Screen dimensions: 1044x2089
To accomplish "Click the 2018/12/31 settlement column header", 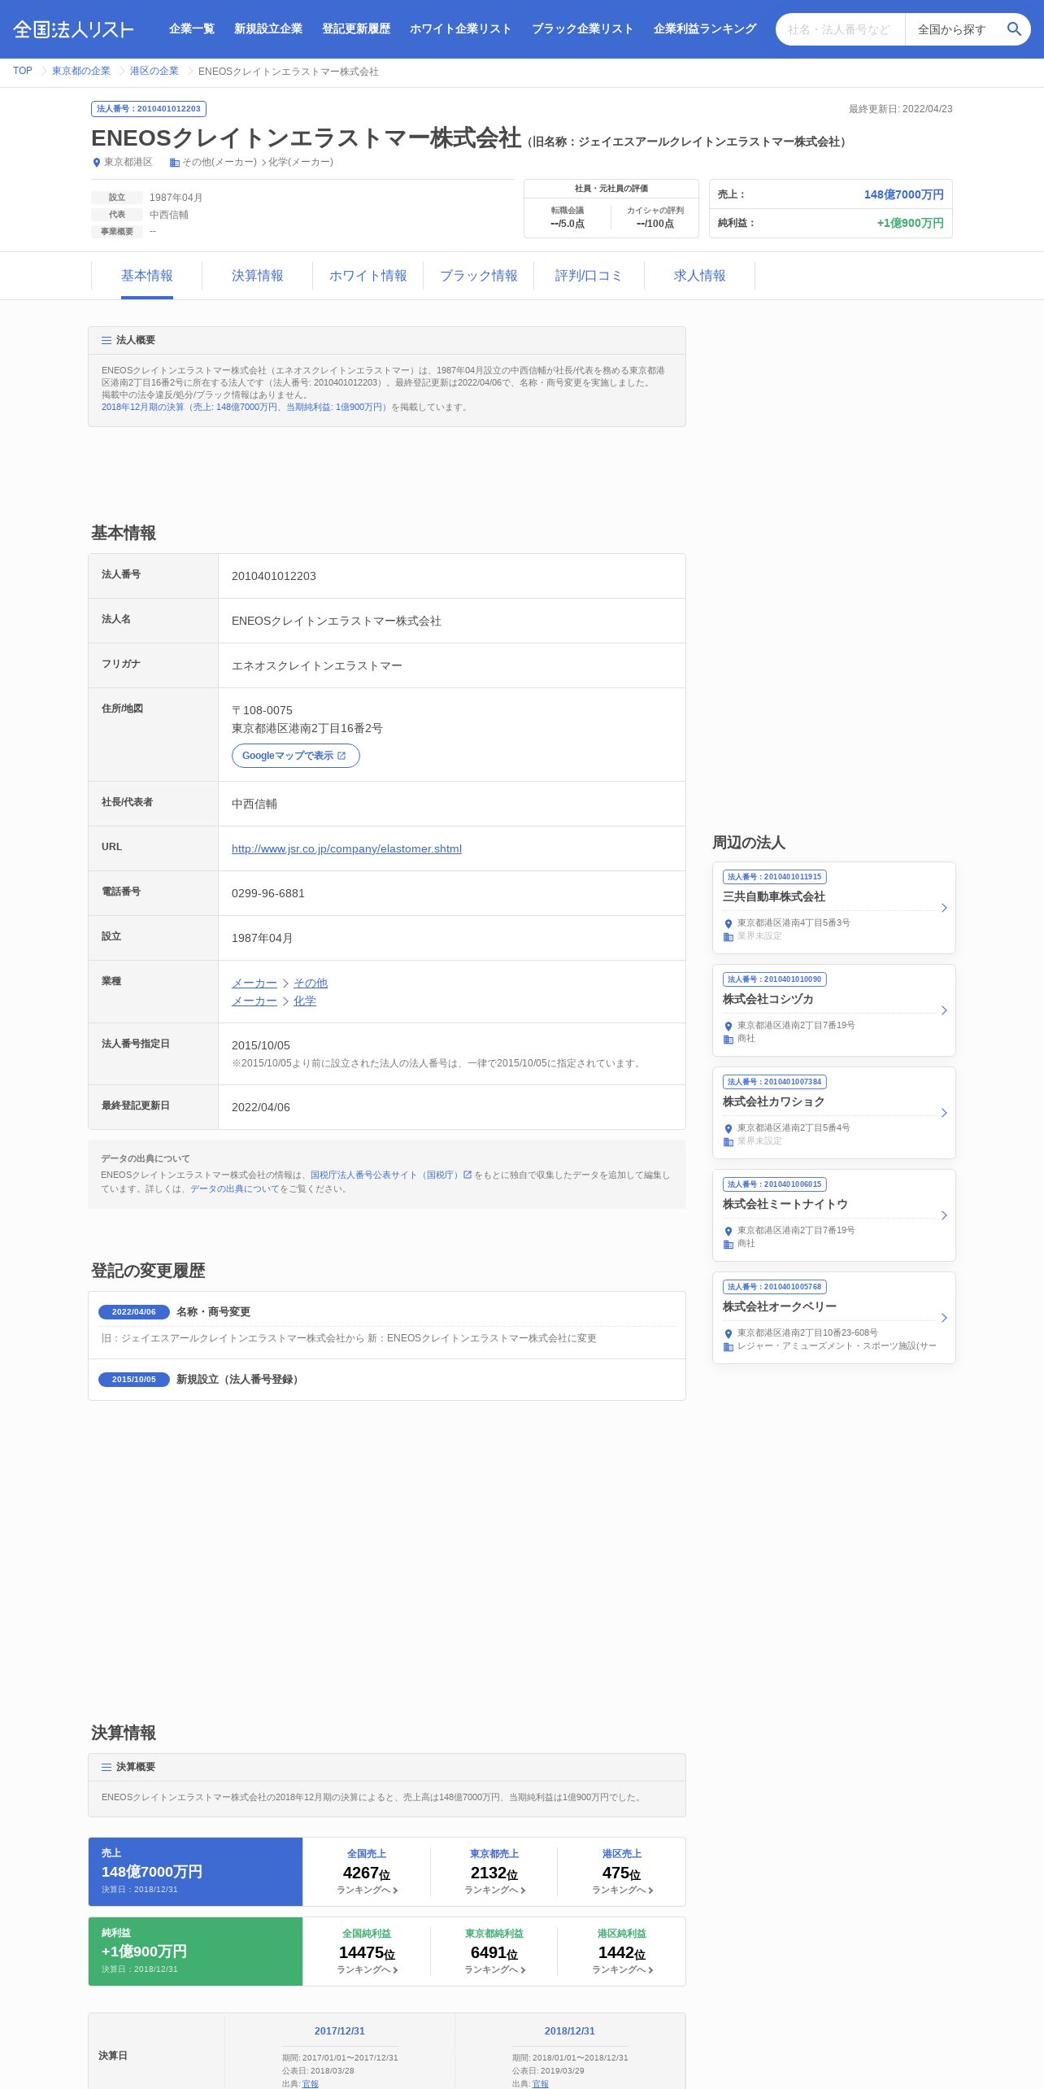I will [570, 2031].
